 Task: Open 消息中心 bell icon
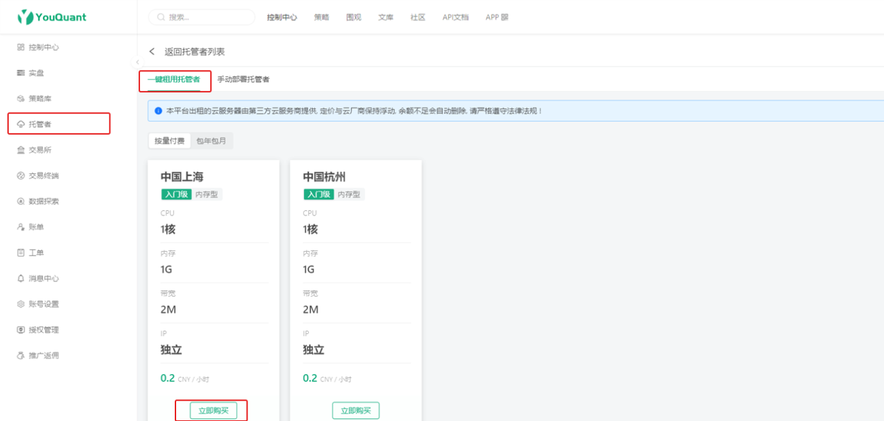pyautogui.click(x=20, y=278)
